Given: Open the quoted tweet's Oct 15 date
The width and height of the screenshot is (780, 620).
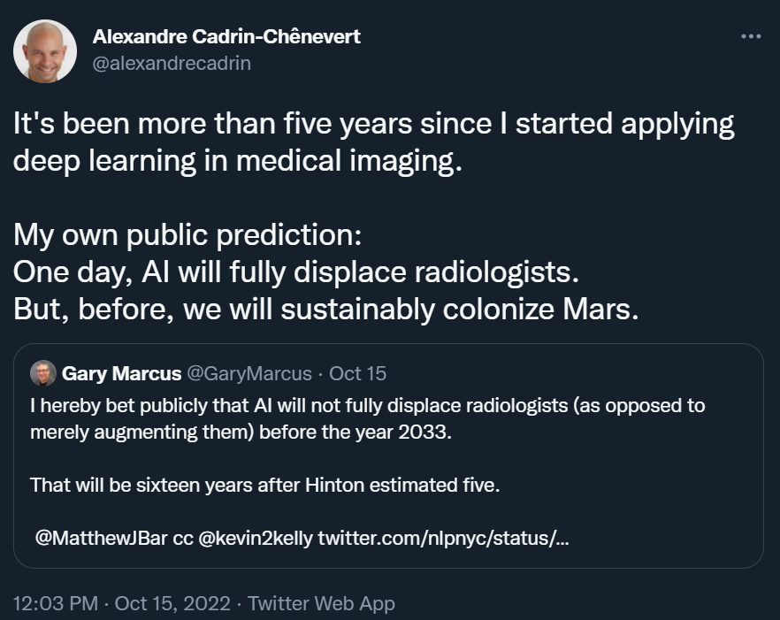Looking at the screenshot, I should [x=357, y=373].
